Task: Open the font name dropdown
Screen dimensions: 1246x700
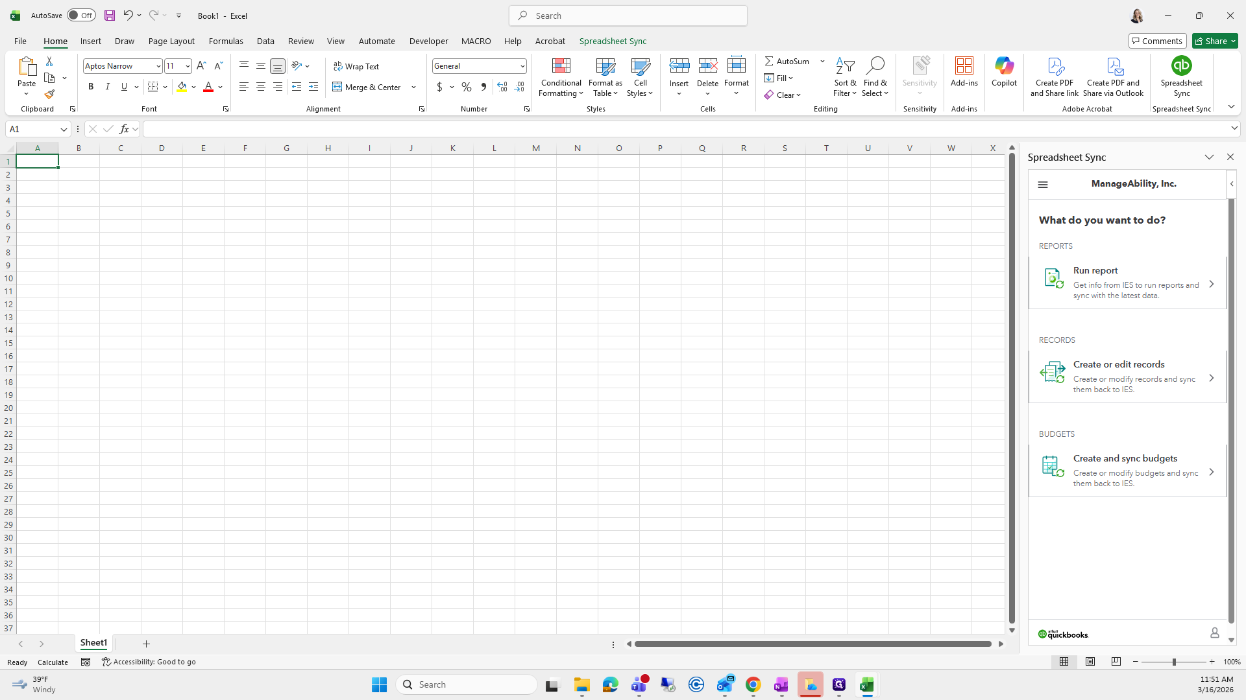Action: click(158, 66)
